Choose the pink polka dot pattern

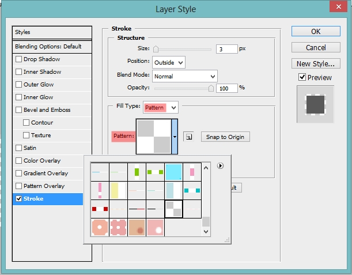118,227
